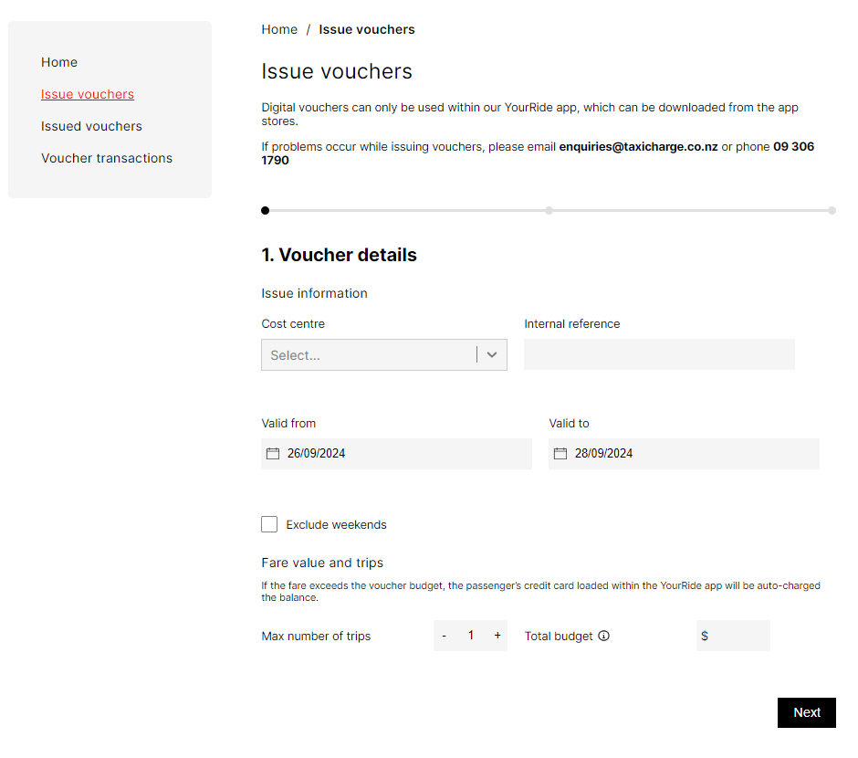
Task: Open the Cost centre dropdown arrow
Action: pyautogui.click(x=492, y=355)
